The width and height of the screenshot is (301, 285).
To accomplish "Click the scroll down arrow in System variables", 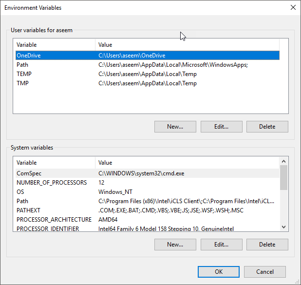I will (283, 227).
